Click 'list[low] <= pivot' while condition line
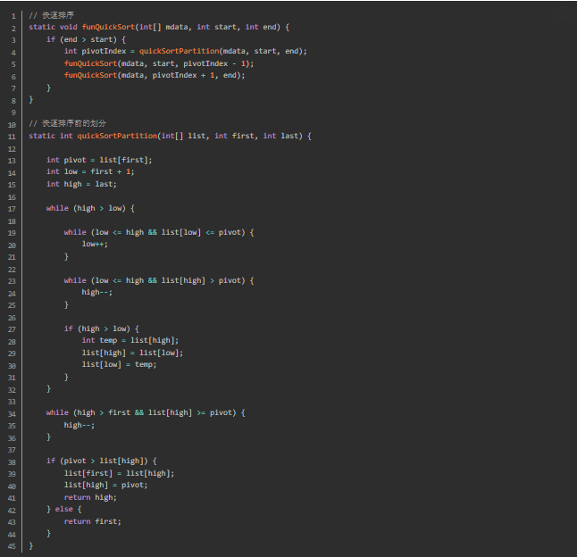Viewport: 577px width, 557px height. [x=159, y=232]
